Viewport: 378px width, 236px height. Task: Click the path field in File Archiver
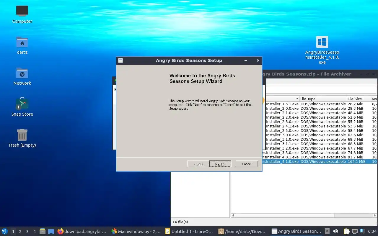[x=321, y=90]
